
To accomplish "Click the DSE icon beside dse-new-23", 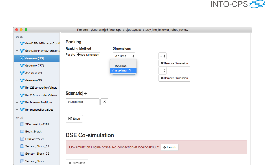I will tap(22, 73).
